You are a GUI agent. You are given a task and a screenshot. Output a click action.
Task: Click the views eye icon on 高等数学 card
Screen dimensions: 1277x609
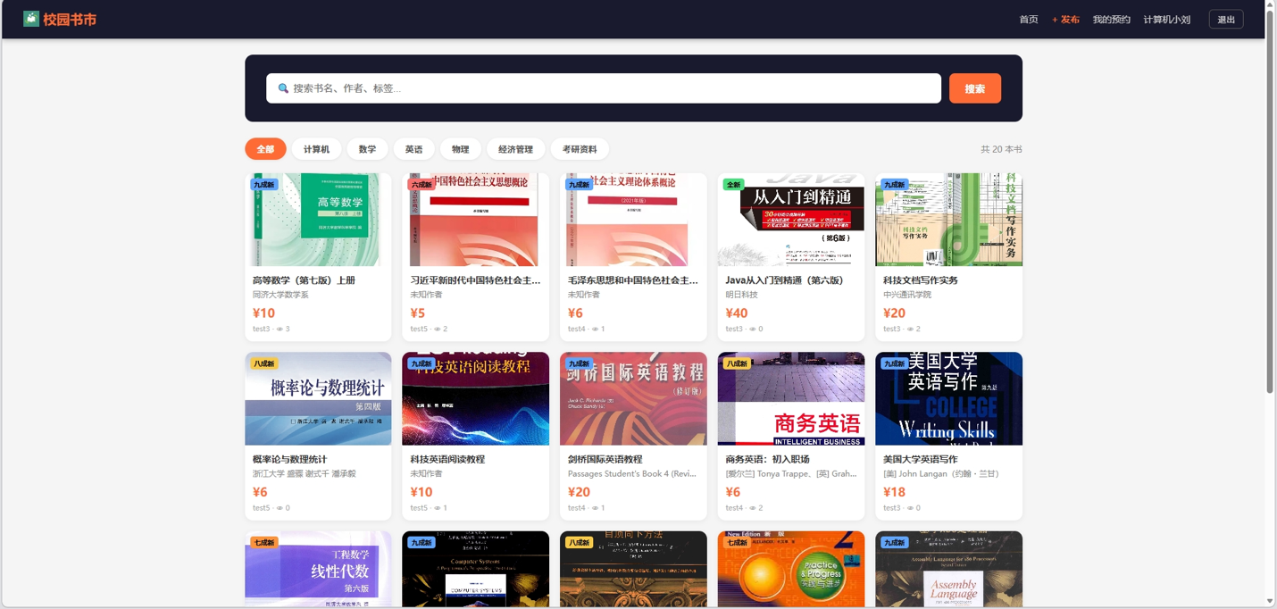pyautogui.click(x=280, y=330)
